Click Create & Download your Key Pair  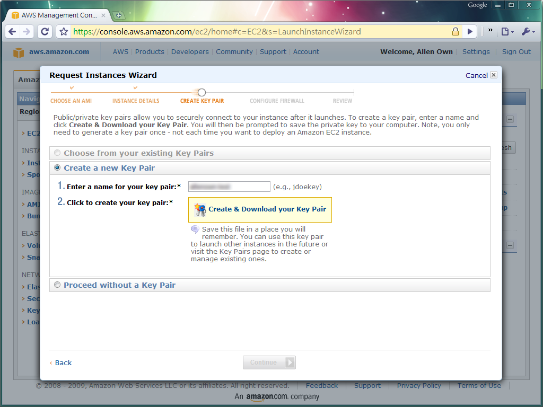(260, 210)
